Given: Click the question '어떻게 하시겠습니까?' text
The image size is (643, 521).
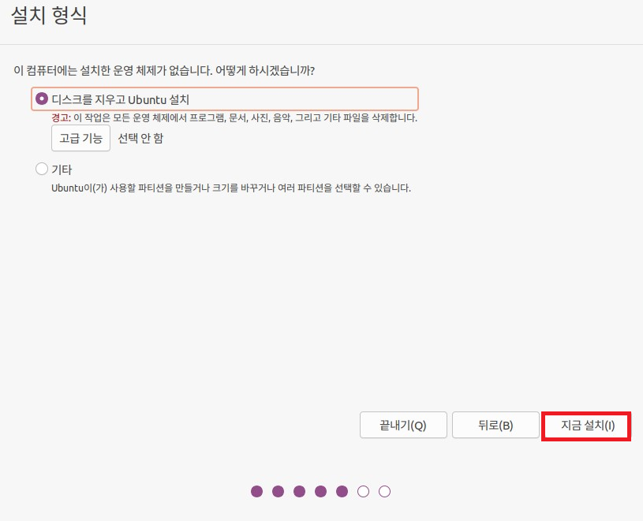Looking at the screenshot, I should tap(265, 70).
